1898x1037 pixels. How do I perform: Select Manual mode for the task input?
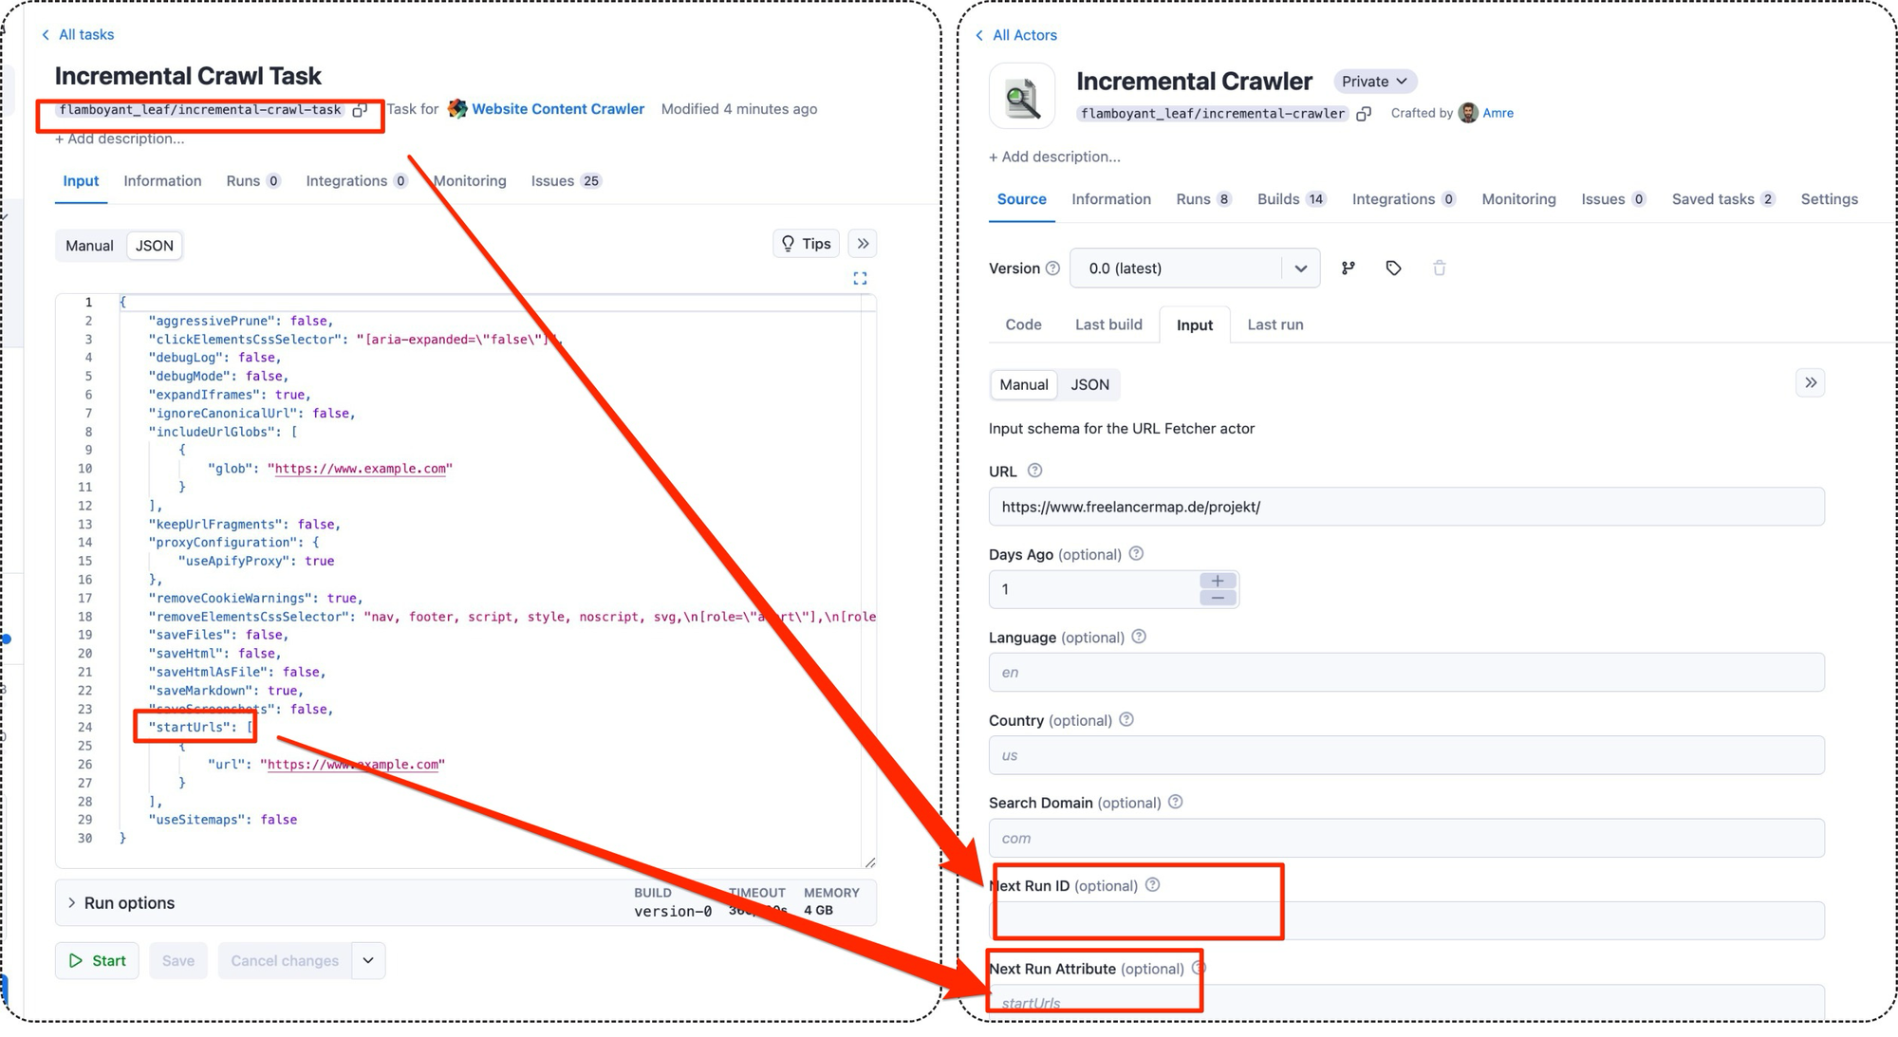pyautogui.click(x=89, y=245)
